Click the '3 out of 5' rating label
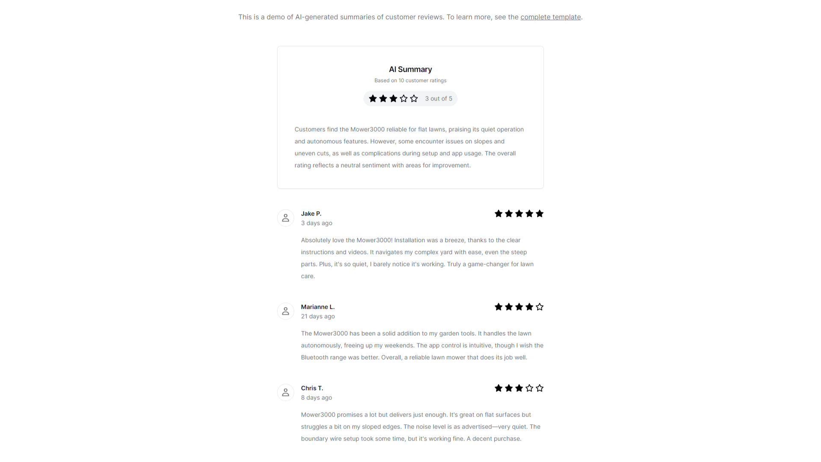Image resolution: width=821 pixels, height=462 pixels. [438, 99]
